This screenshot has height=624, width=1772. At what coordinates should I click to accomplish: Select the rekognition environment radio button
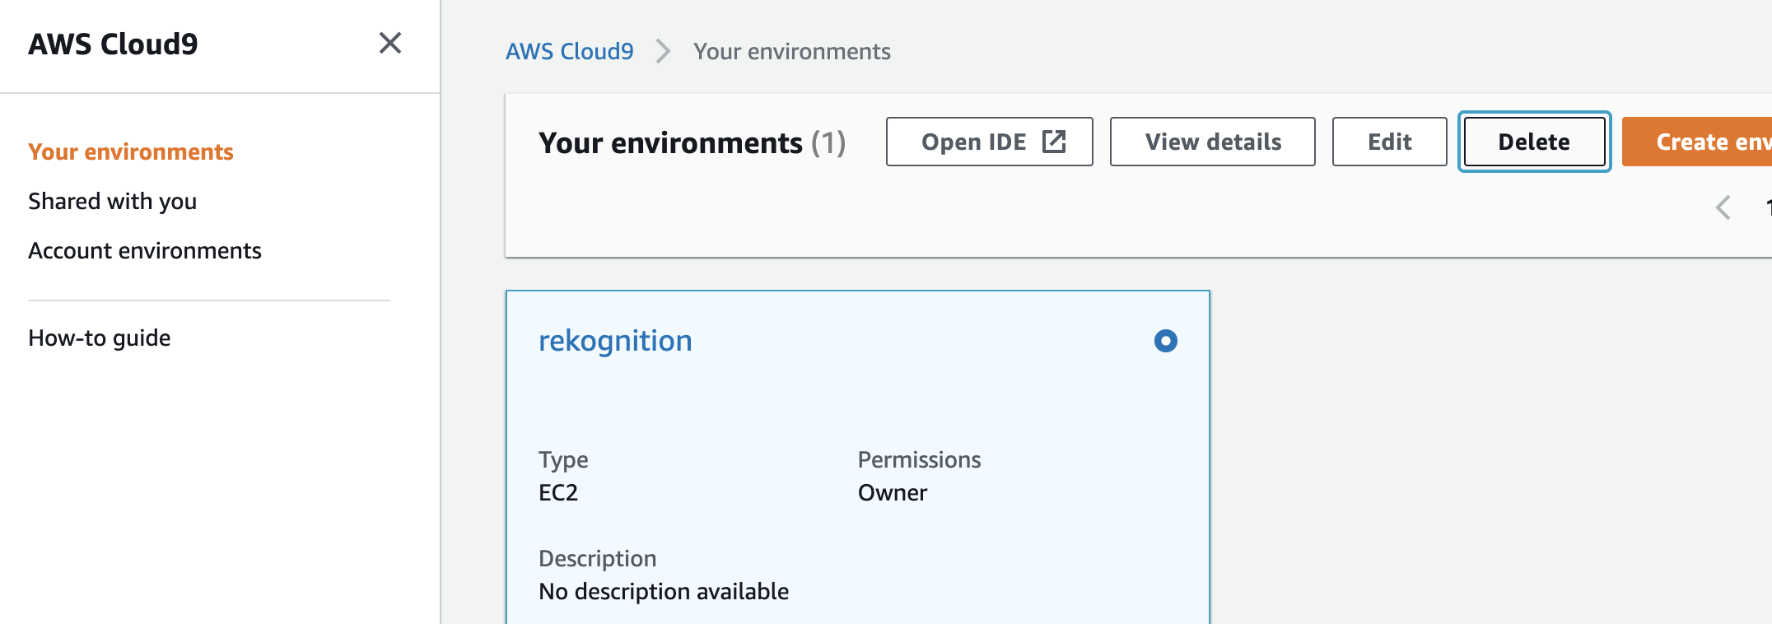1165,341
